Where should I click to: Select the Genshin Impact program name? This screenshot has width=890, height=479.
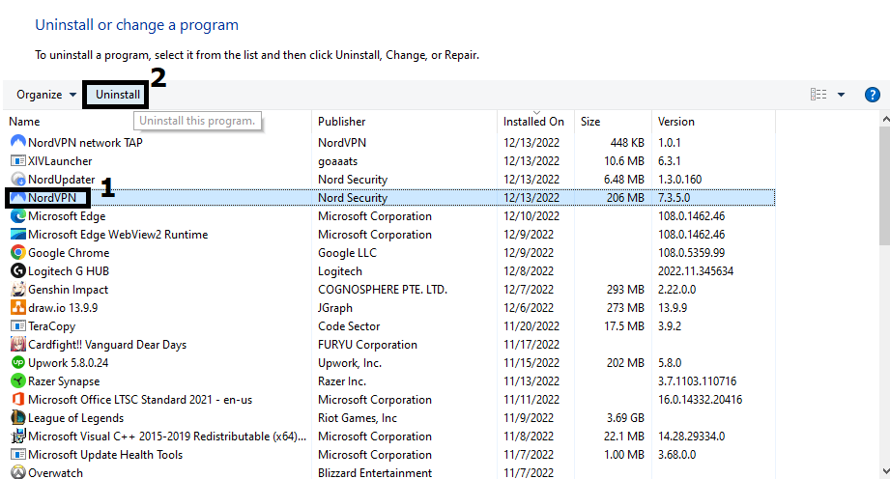coord(68,290)
